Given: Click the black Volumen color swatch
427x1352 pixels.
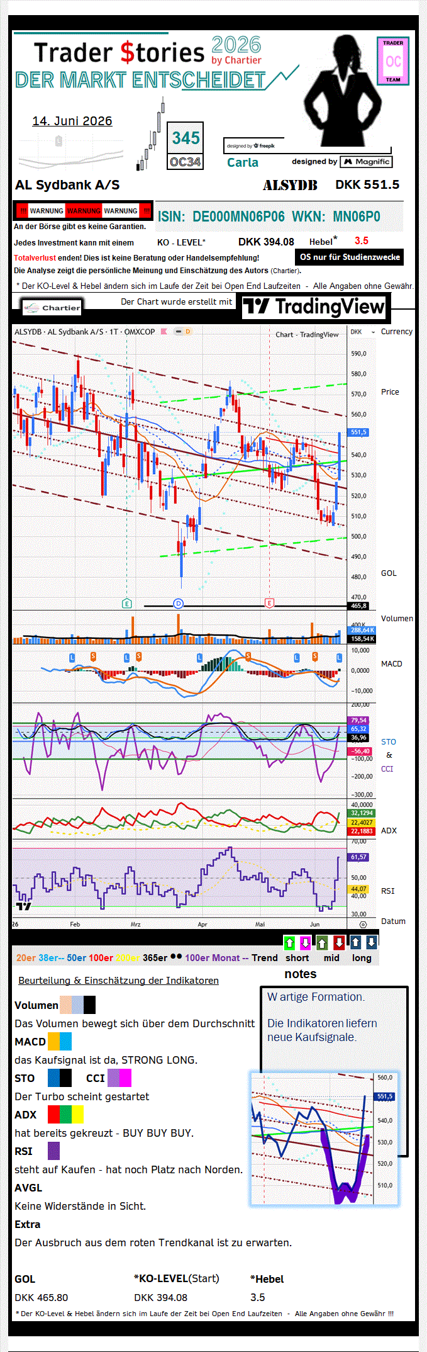Looking at the screenshot, I should pyautogui.click(x=89, y=1005).
